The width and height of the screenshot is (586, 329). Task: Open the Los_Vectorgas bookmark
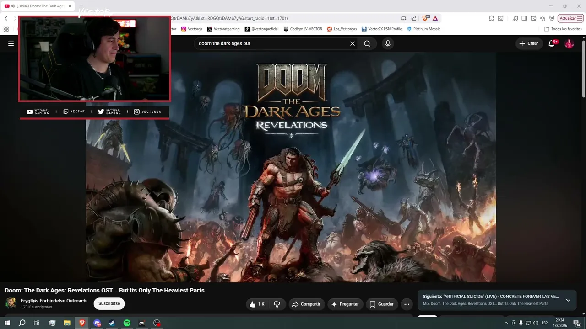click(x=342, y=29)
